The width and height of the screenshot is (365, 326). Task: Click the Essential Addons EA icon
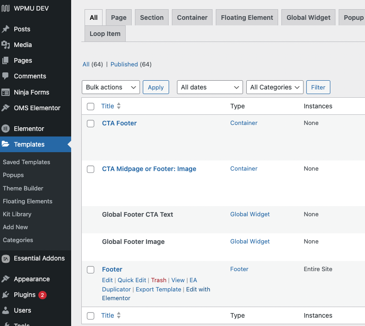pos(6,258)
